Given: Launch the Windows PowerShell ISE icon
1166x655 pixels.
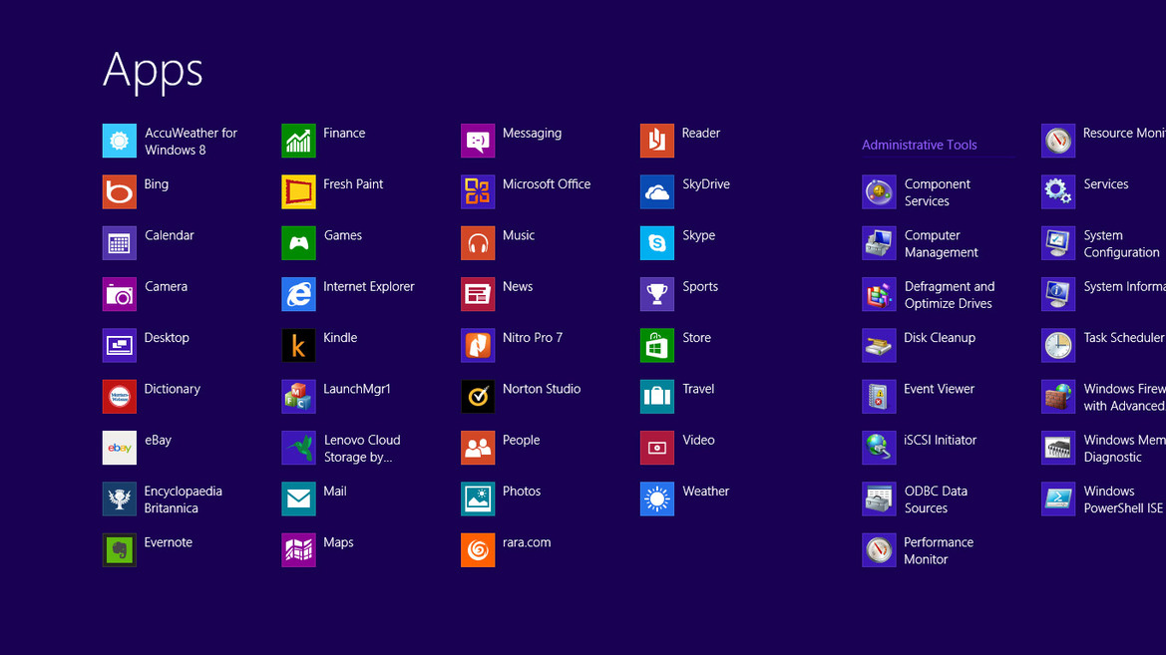Looking at the screenshot, I should pyautogui.click(x=1058, y=498).
